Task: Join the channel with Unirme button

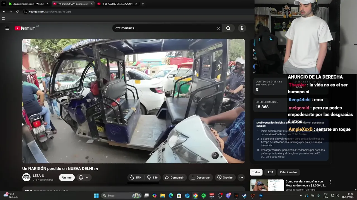Action: tap(67, 177)
